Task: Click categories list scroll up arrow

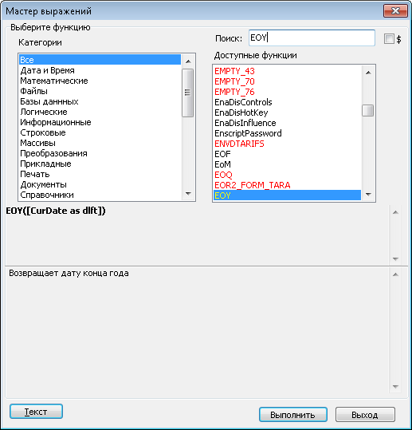Action: 188,61
